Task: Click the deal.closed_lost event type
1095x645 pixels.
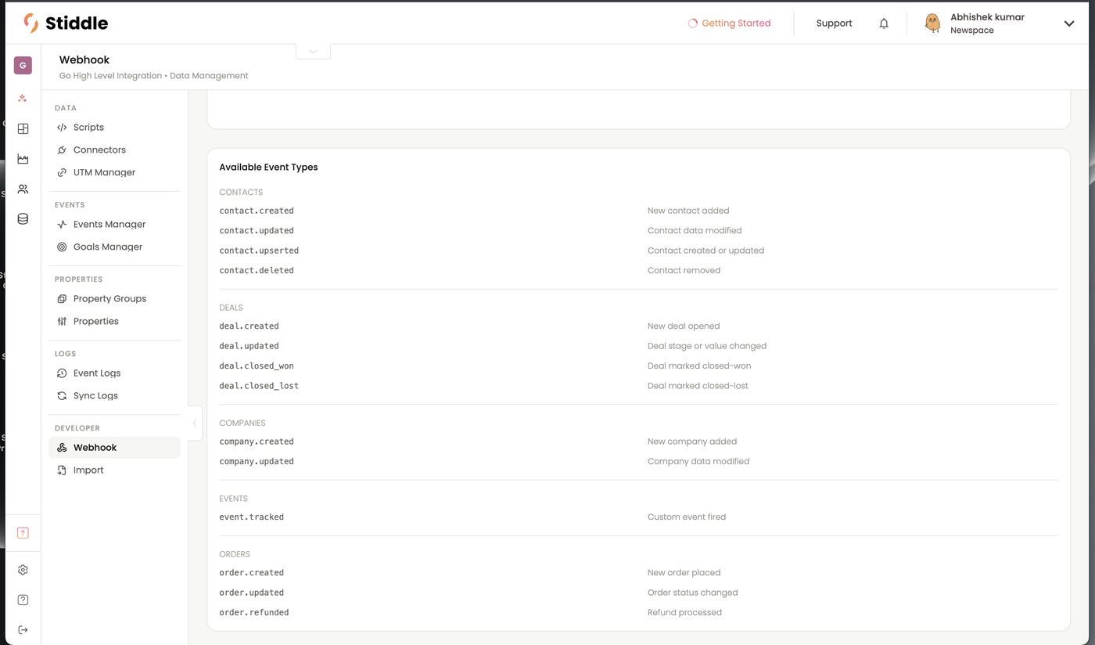Action: coord(259,386)
